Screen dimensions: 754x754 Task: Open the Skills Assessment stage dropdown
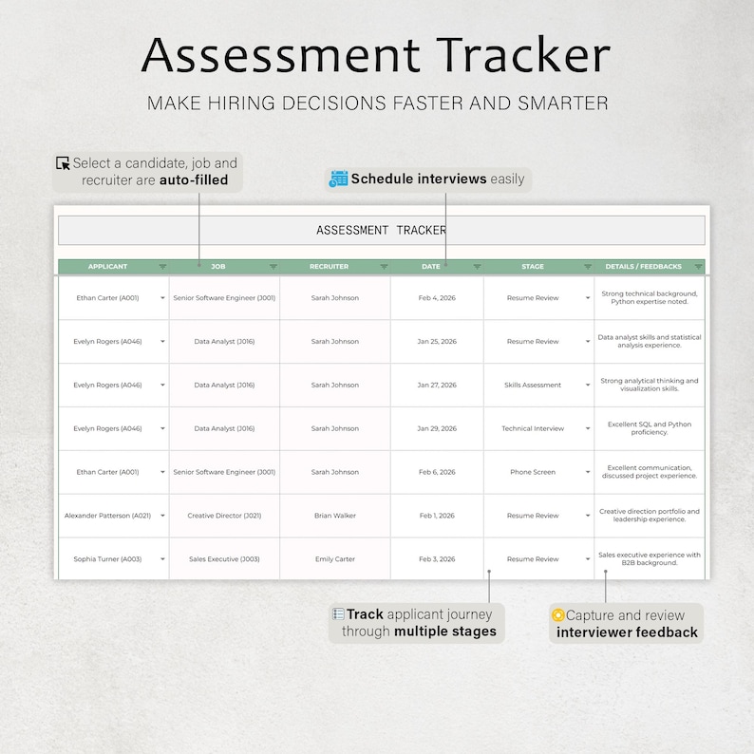coord(588,386)
